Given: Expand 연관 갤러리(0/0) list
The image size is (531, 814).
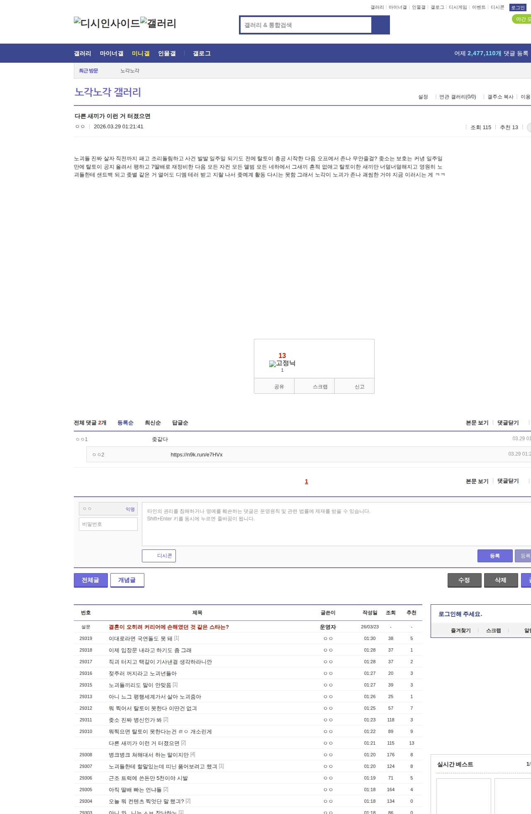Looking at the screenshot, I should (458, 97).
